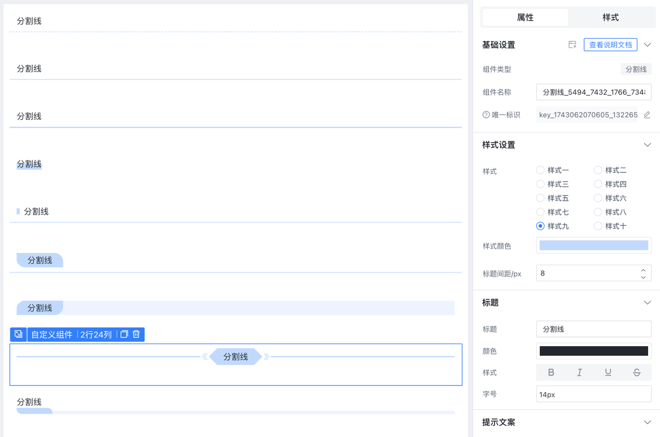This screenshot has height=437, width=660.
Task: Select 样式六 divider style
Action: 598,198
